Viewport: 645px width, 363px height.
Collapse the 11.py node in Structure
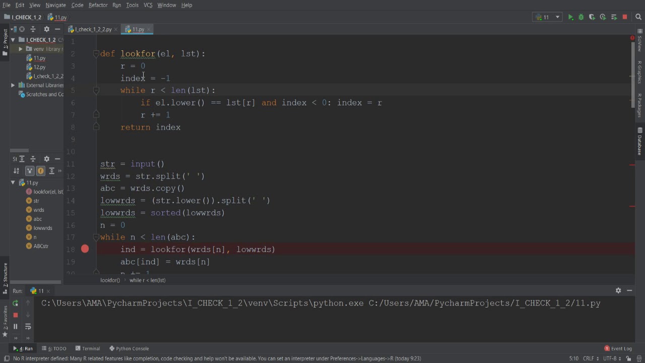[x=13, y=183]
